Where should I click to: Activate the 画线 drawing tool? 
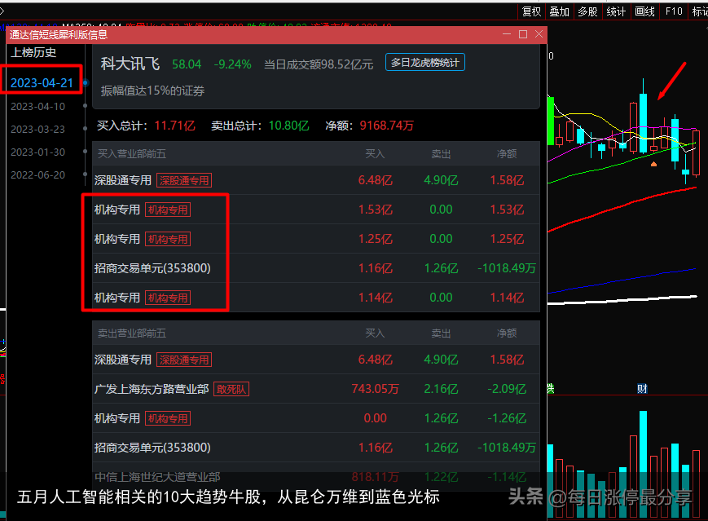pyautogui.click(x=644, y=11)
